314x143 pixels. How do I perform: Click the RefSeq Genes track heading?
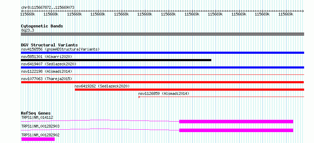(36, 113)
